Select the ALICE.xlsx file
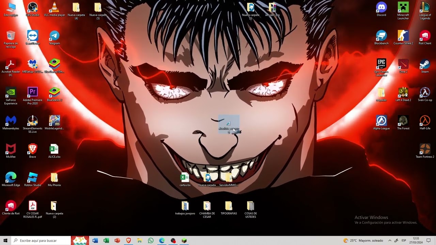The width and height of the screenshot is (436, 245). [x=54, y=151]
